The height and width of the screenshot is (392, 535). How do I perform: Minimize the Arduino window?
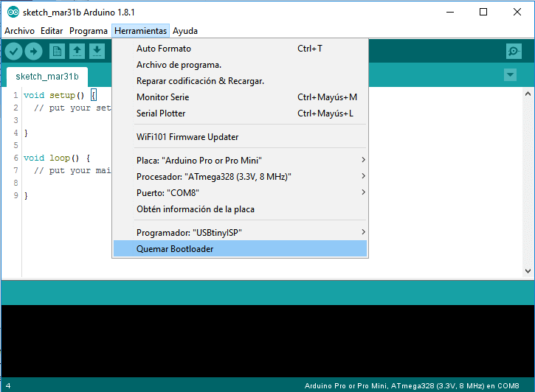tap(450, 13)
